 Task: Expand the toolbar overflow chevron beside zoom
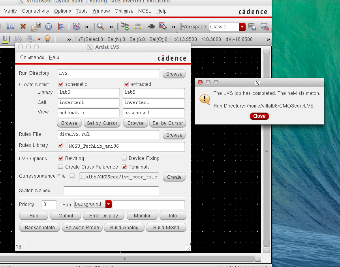pos(111,27)
